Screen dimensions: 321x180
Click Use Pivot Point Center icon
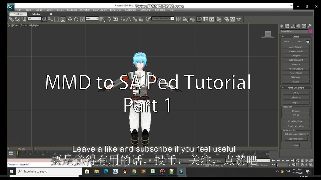(x=102, y=19)
